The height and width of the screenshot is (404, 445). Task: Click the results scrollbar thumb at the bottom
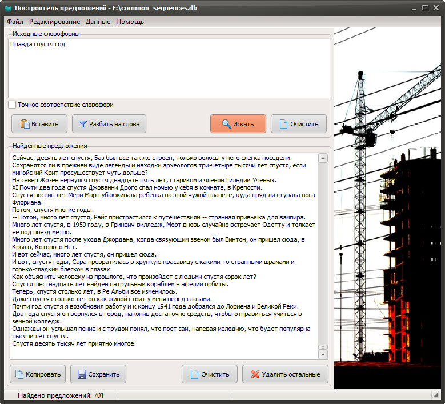click(323, 347)
